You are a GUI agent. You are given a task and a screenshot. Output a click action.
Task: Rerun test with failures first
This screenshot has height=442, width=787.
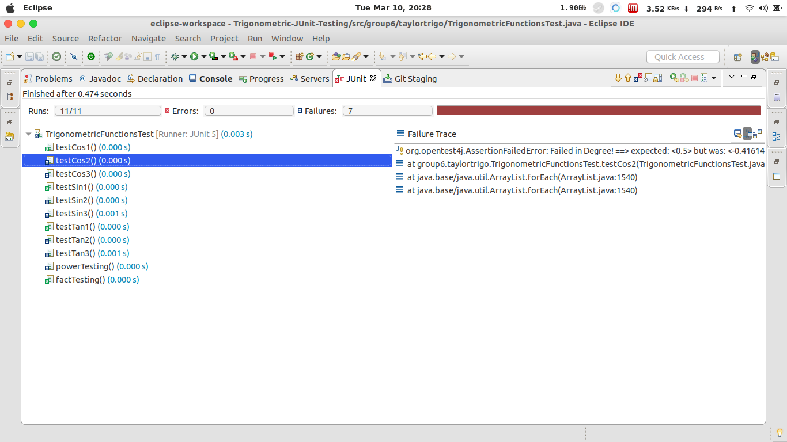pos(684,78)
